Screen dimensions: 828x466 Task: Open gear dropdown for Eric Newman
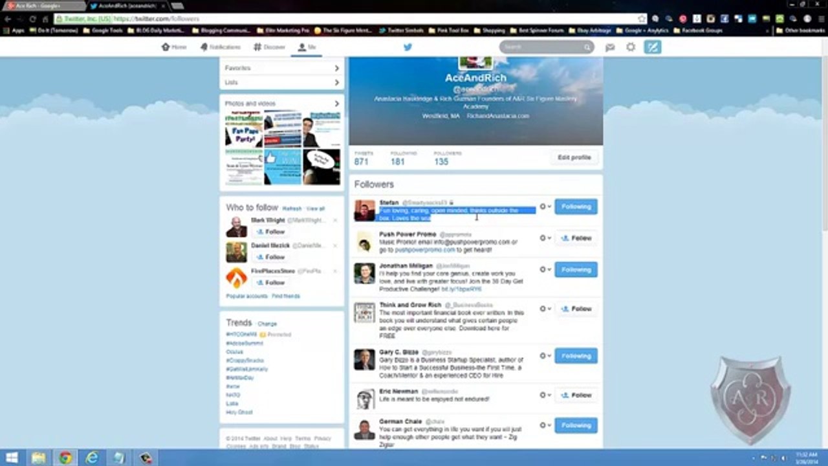coord(545,395)
